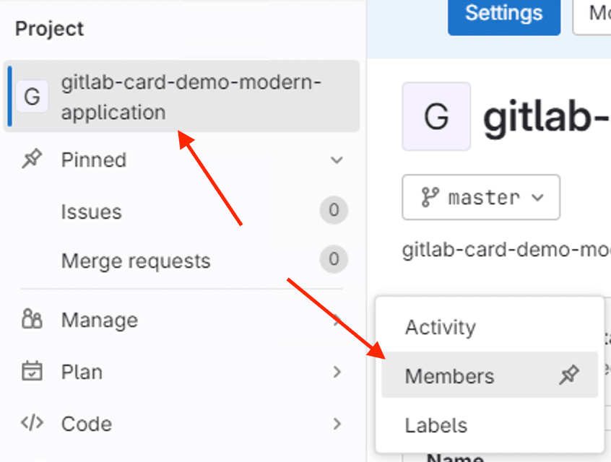
Task: Open the master branch dropdown
Action: tap(480, 197)
